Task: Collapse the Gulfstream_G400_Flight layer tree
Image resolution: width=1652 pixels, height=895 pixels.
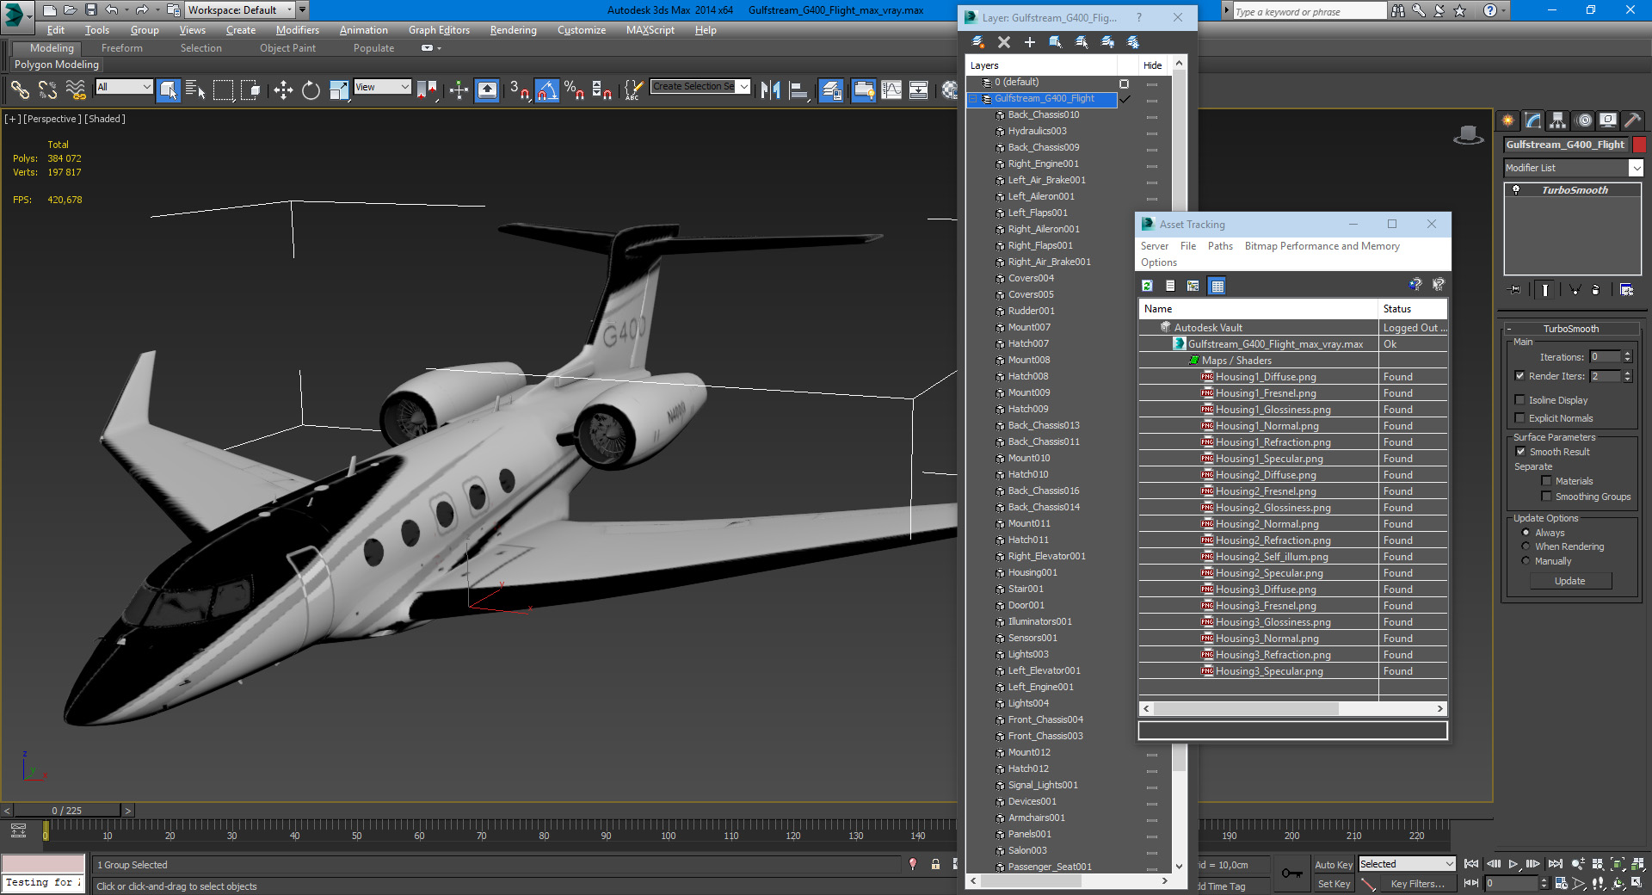Action: [973, 99]
